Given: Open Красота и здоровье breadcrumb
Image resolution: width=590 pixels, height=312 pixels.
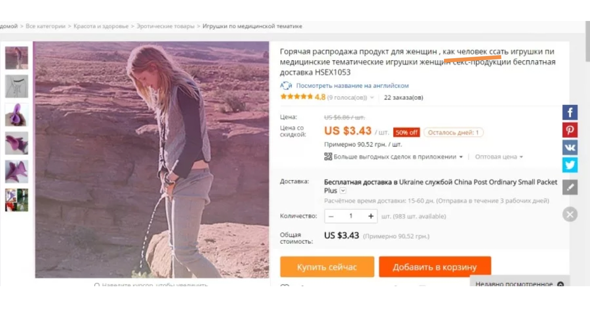Looking at the screenshot, I should click(x=101, y=26).
